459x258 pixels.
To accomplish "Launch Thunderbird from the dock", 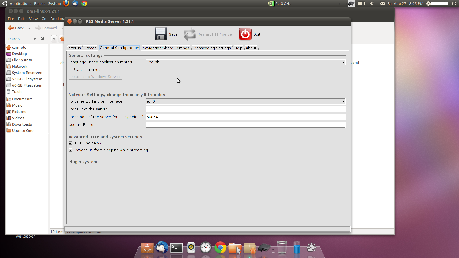I will (x=162, y=247).
